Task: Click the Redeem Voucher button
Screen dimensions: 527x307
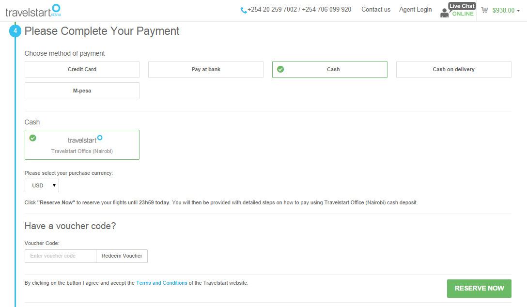Action: tap(122, 256)
